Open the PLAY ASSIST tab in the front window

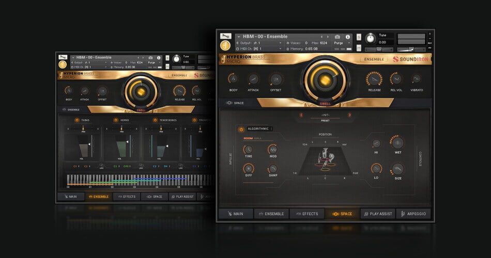[x=377, y=214]
